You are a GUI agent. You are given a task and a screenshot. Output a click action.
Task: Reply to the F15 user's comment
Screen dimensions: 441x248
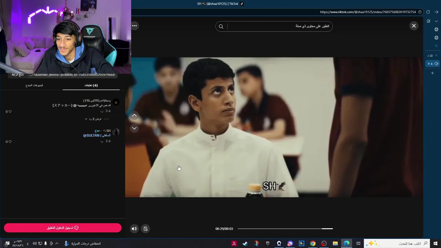tap(102, 111)
